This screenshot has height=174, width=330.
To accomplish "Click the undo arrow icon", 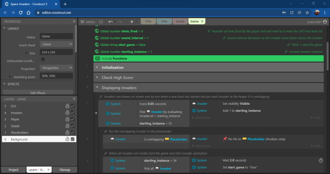I will pyautogui.click(x=110, y=22).
